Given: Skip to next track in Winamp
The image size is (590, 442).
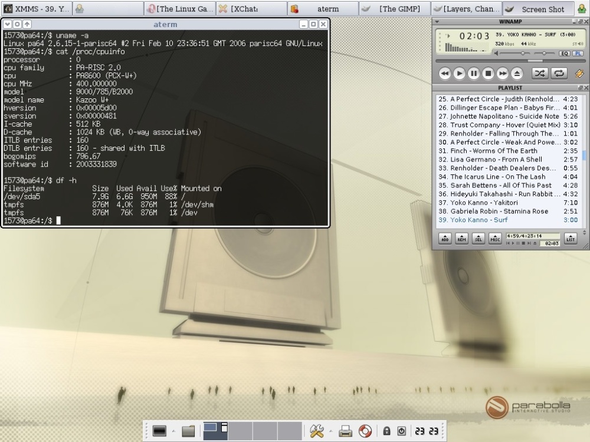Looking at the screenshot, I should pos(503,74).
